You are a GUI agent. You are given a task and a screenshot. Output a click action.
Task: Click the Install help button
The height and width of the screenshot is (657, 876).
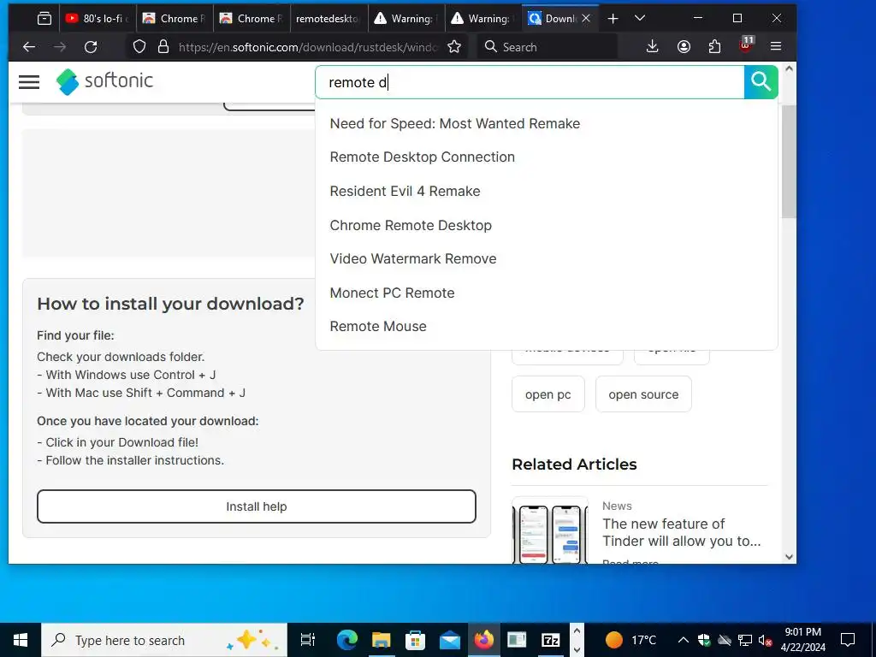pyautogui.click(x=257, y=506)
